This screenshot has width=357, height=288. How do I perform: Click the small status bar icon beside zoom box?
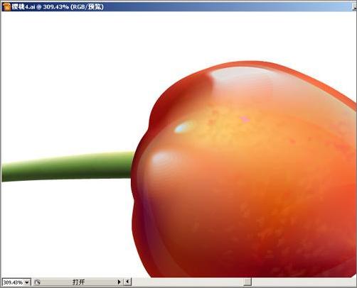coord(38,282)
